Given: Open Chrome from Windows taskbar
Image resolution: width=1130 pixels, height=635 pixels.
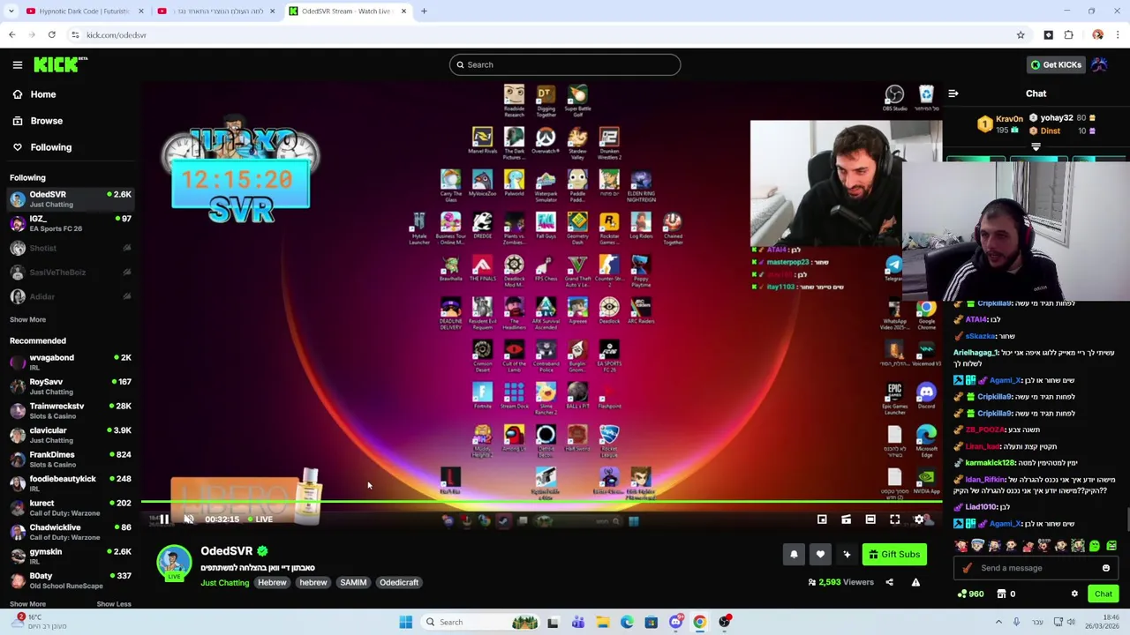Looking at the screenshot, I should click(x=700, y=623).
